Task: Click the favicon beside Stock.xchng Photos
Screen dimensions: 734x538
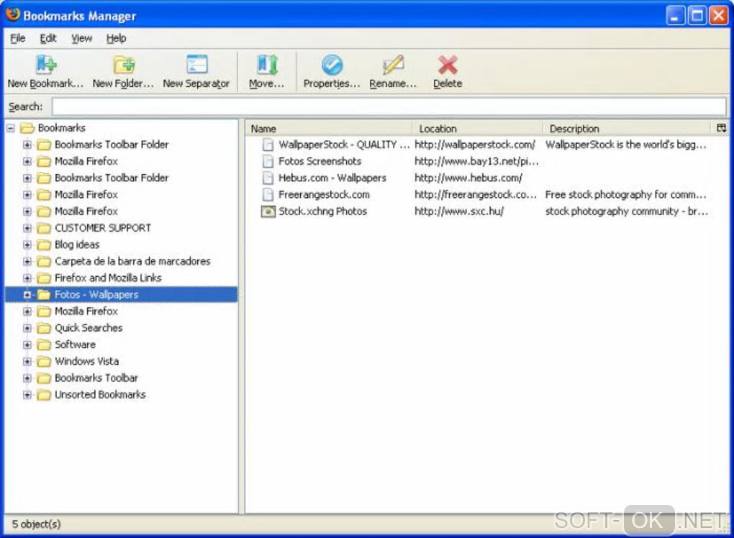Action: 268,211
